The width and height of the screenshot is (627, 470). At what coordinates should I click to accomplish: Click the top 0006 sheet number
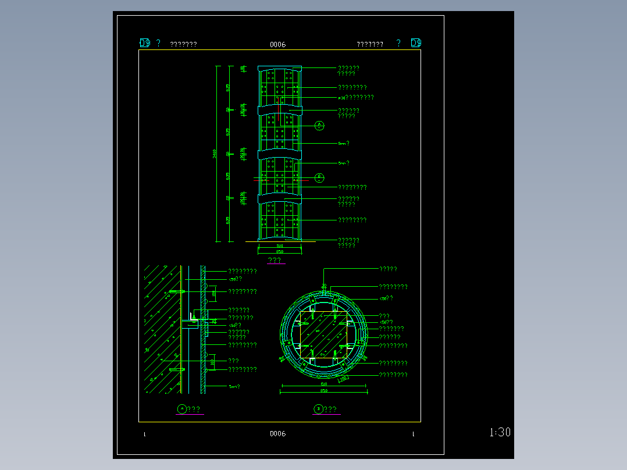click(x=277, y=44)
